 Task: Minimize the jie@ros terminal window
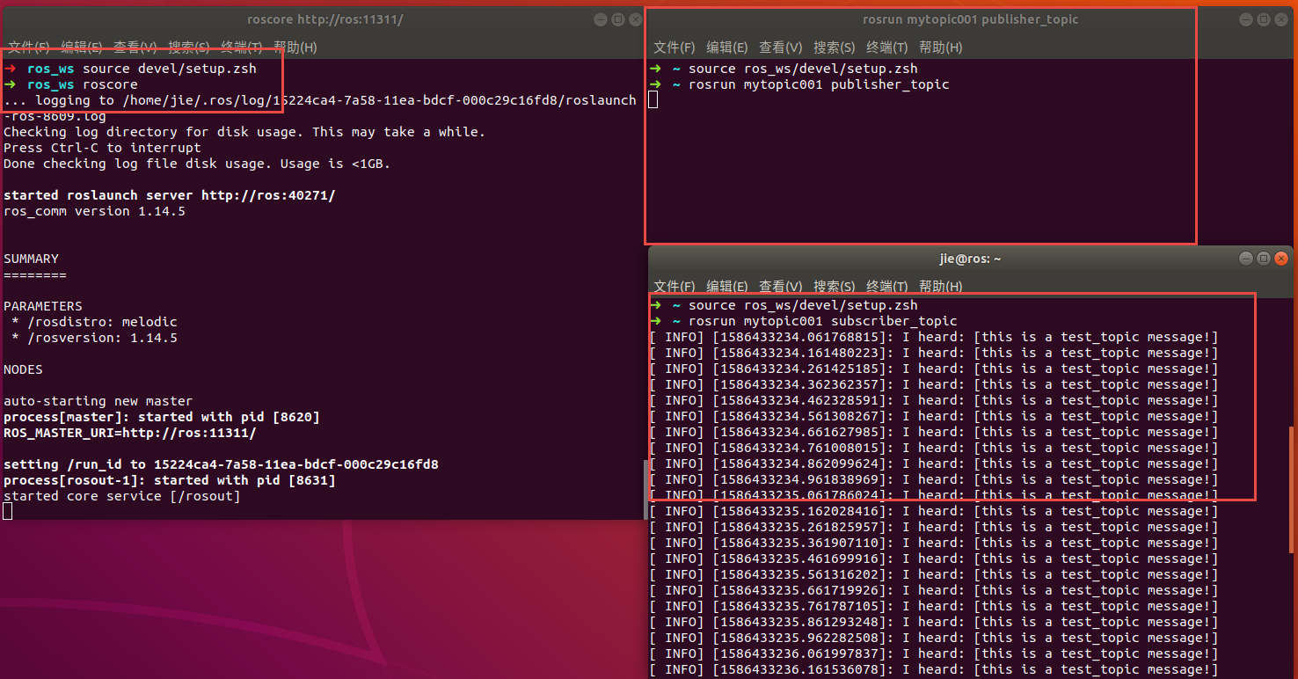tap(1245, 259)
